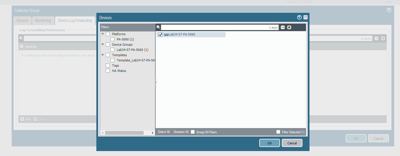
Task: Click the HA Status filter label
Action: pos(119,71)
